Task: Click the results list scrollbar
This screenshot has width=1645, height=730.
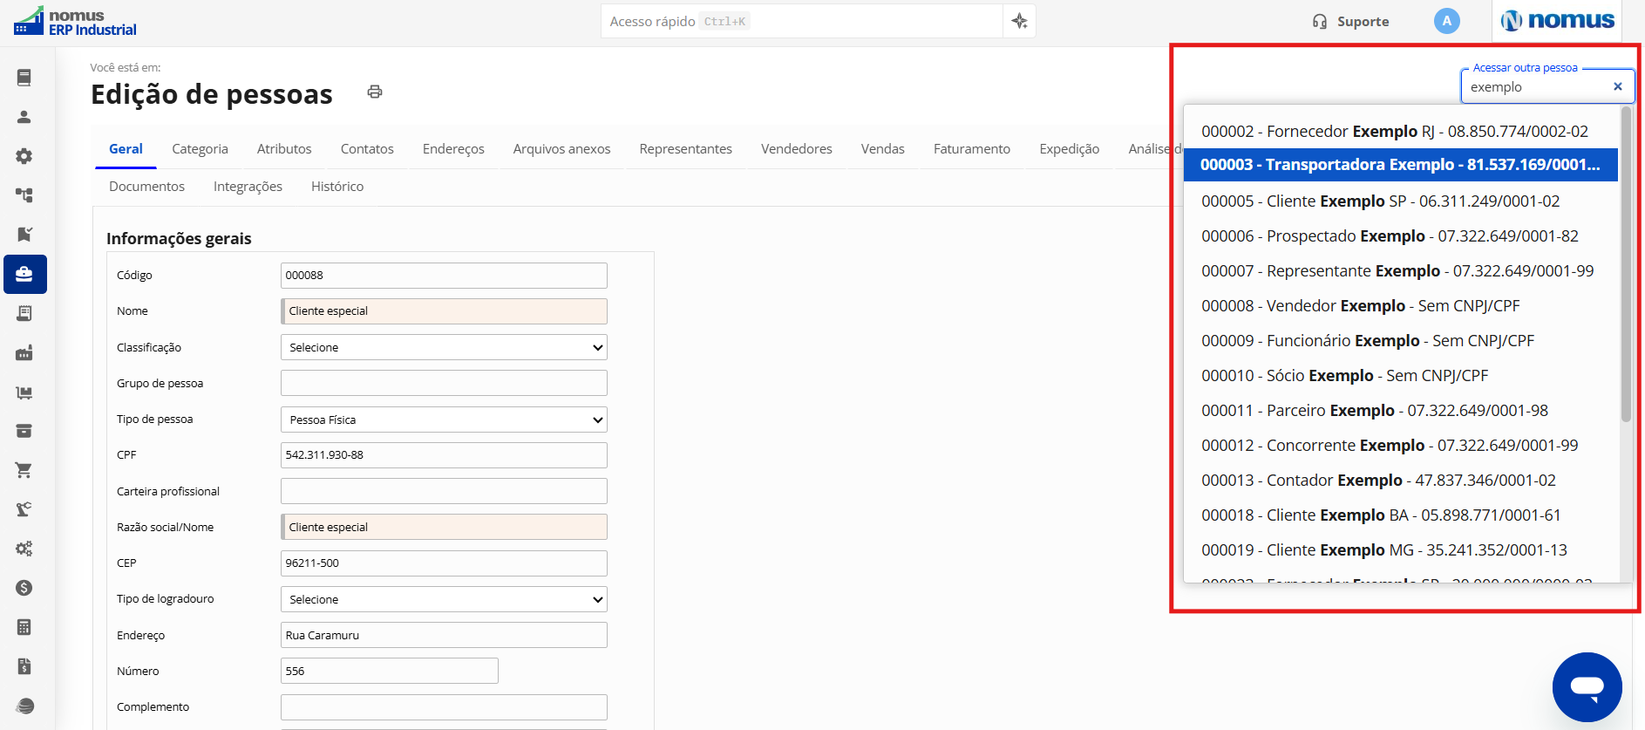Action: click(1626, 264)
